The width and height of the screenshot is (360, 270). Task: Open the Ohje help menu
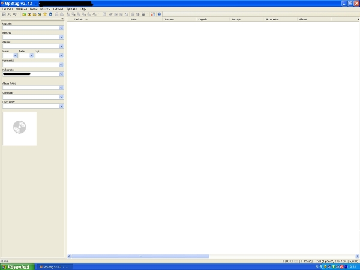click(x=83, y=9)
